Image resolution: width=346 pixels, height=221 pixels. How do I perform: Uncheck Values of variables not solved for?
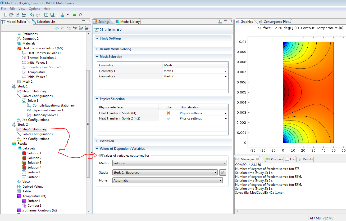pos(101,156)
